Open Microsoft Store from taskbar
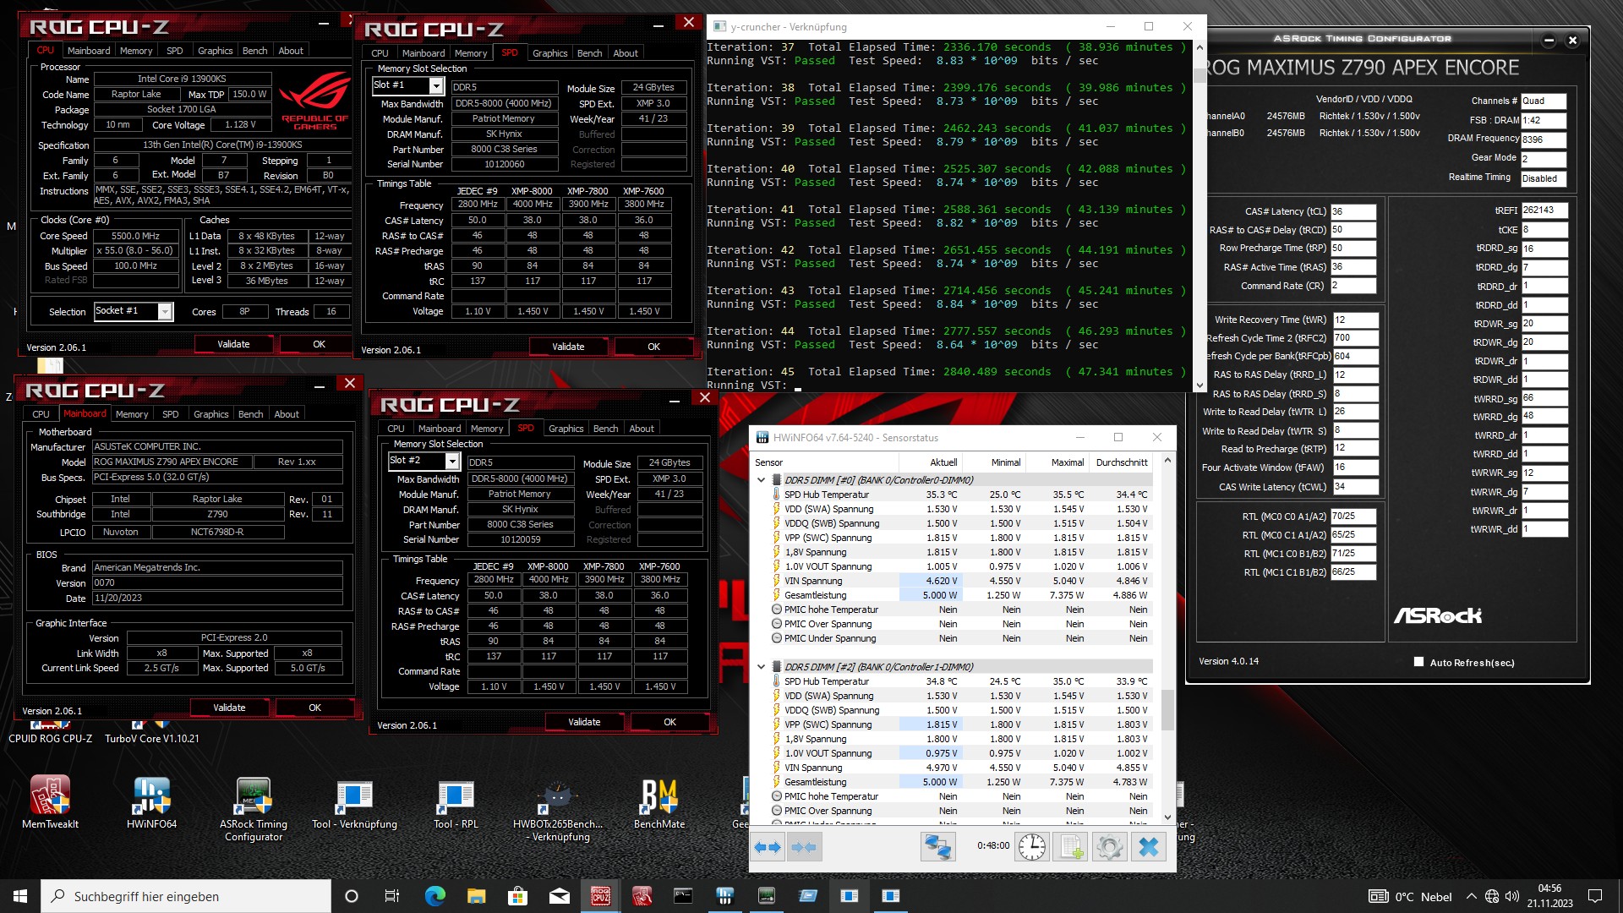Screen dimensions: 1623x913 click(517, 896)
